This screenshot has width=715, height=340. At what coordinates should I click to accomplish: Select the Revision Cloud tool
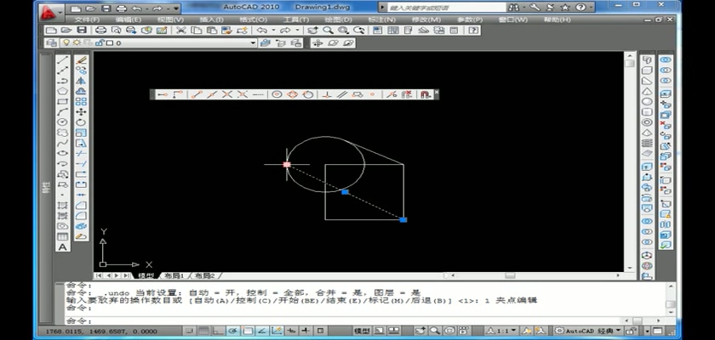[x=62, y=133]
